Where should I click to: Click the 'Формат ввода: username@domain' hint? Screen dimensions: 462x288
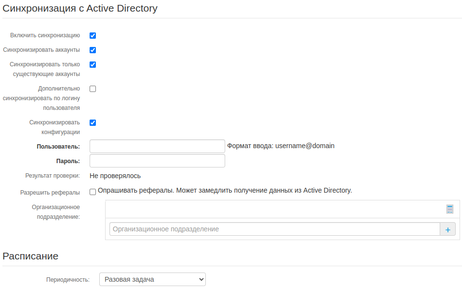coord(281,146)
